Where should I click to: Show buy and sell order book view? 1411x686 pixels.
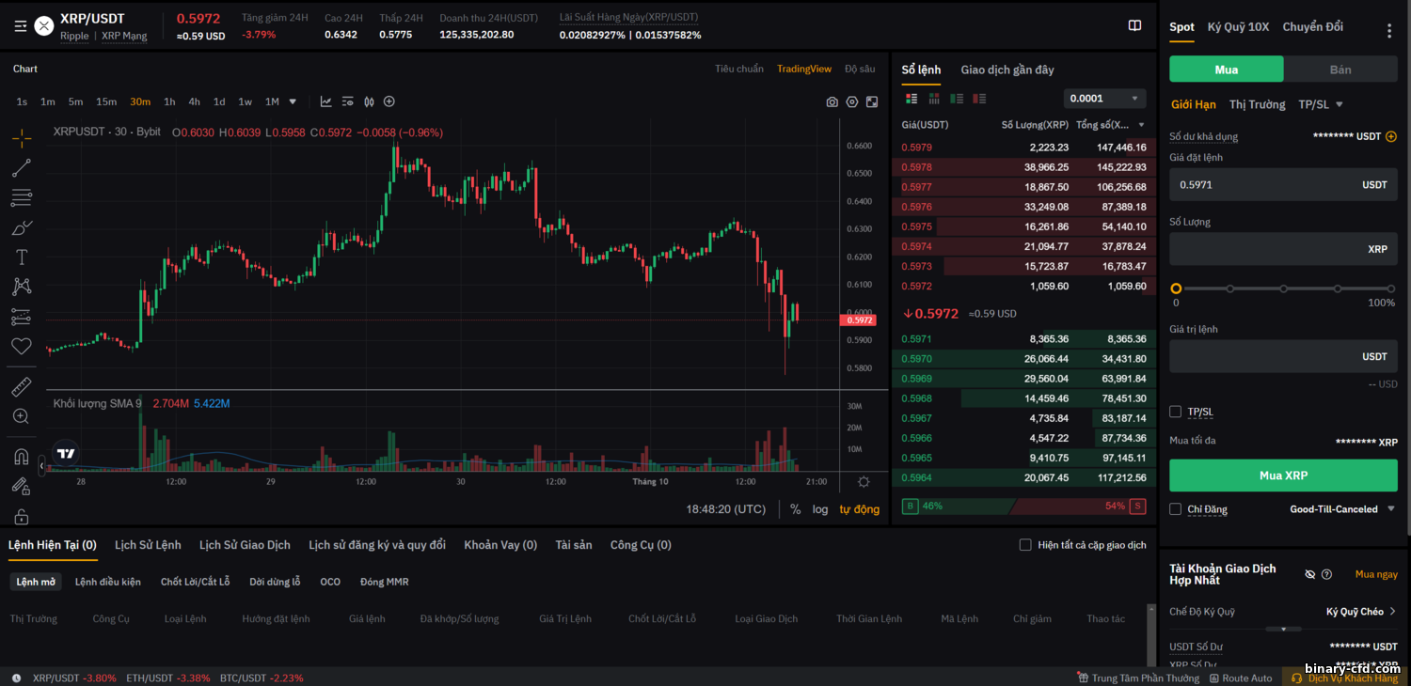[911, 98]
